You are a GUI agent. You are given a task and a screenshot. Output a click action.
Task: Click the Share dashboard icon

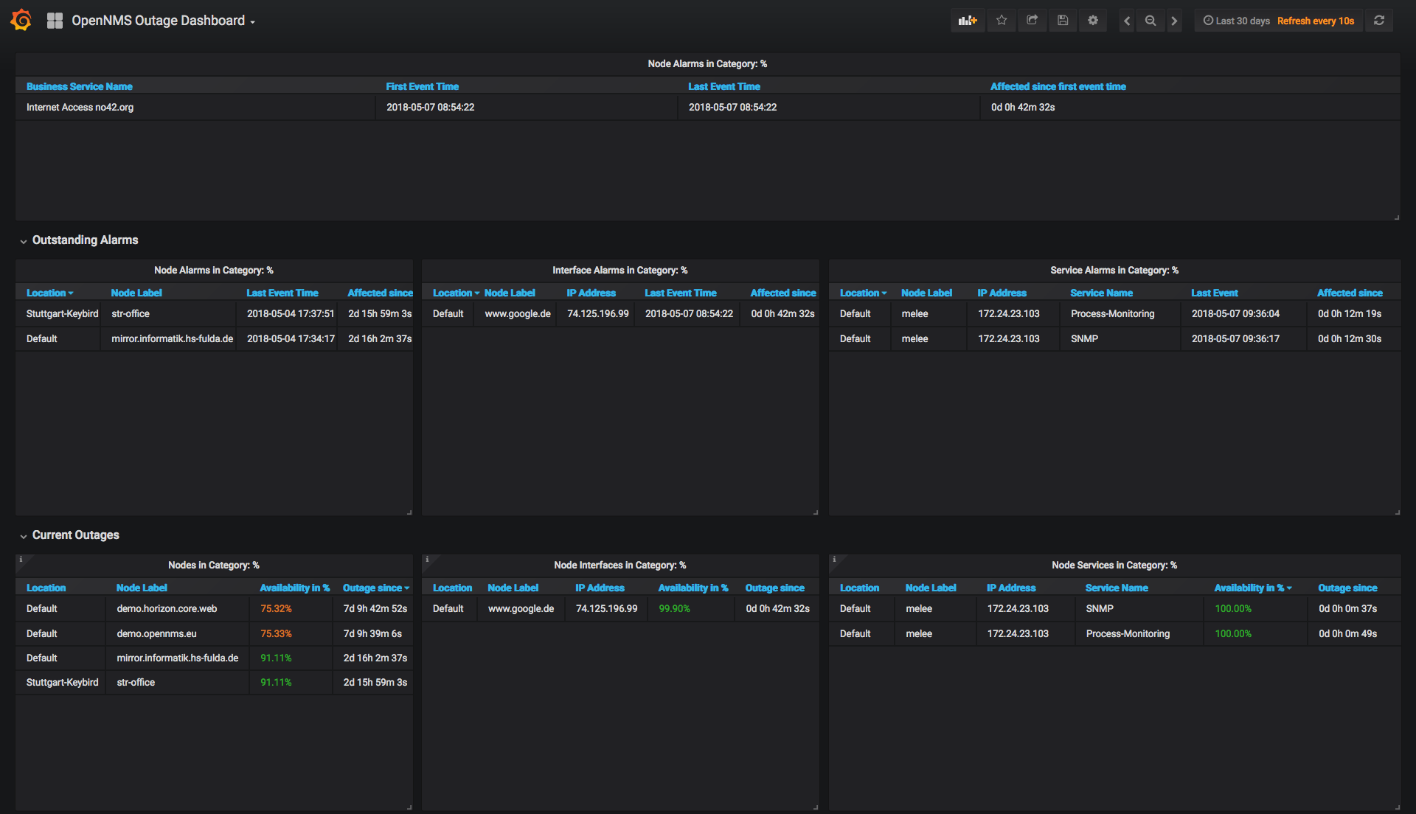(x=1032, y=21)
